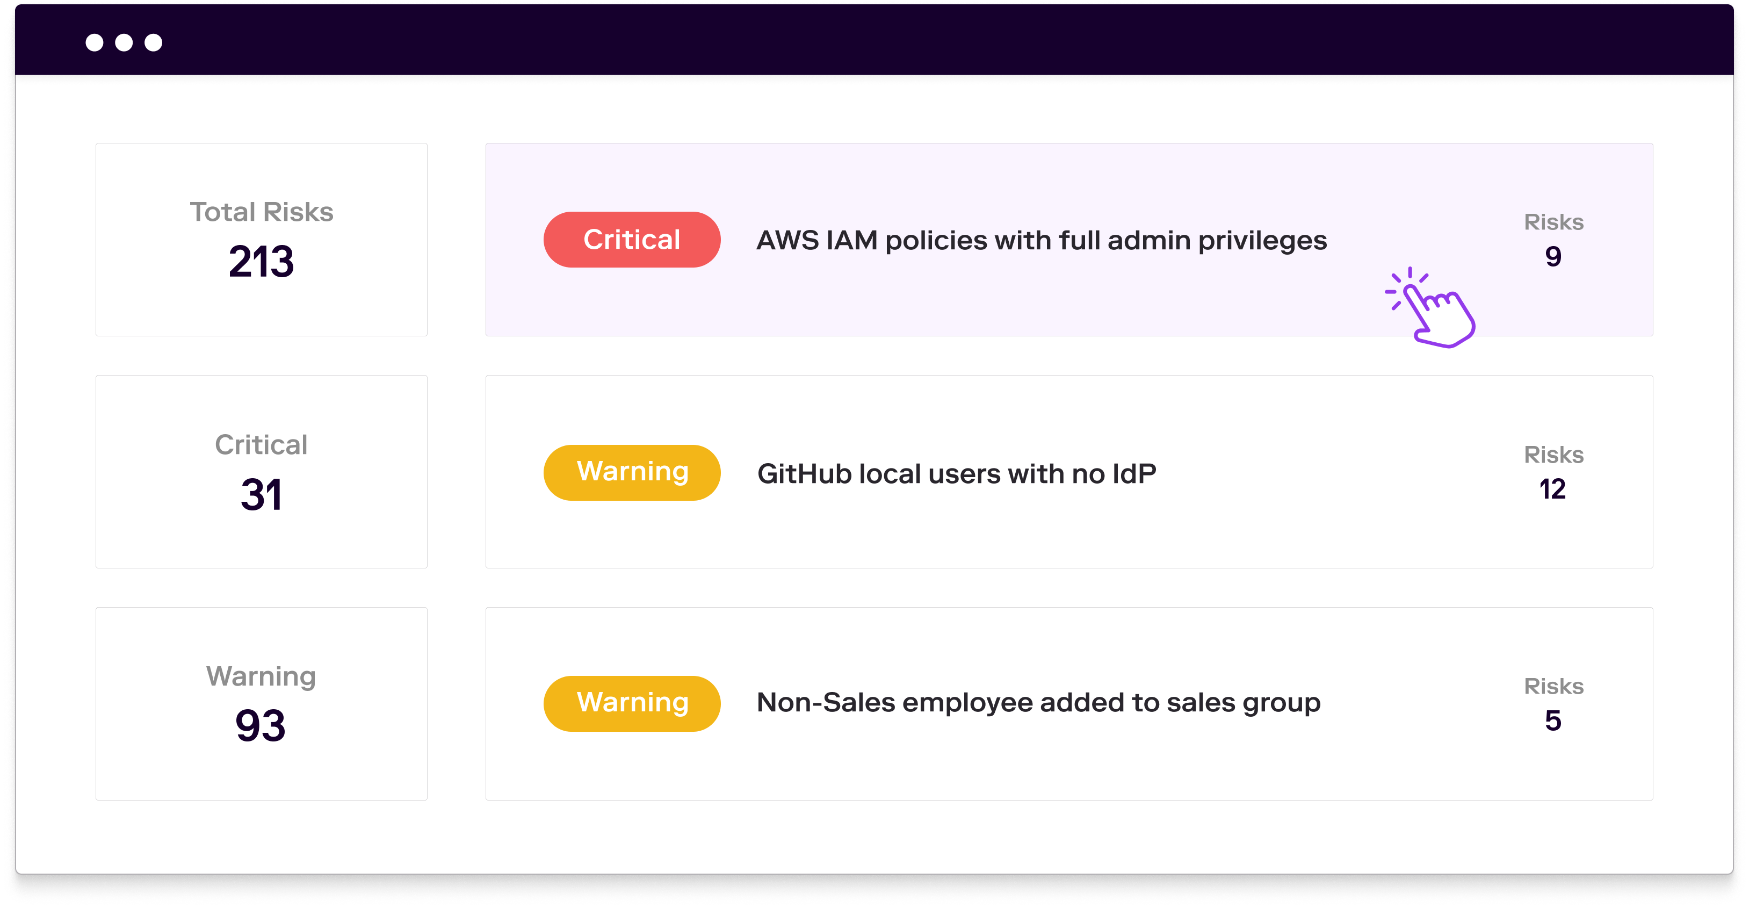Click the Warning badge on GitHub row
Image resolution: width=1749 pixels, height=908 pixels.
631,472
